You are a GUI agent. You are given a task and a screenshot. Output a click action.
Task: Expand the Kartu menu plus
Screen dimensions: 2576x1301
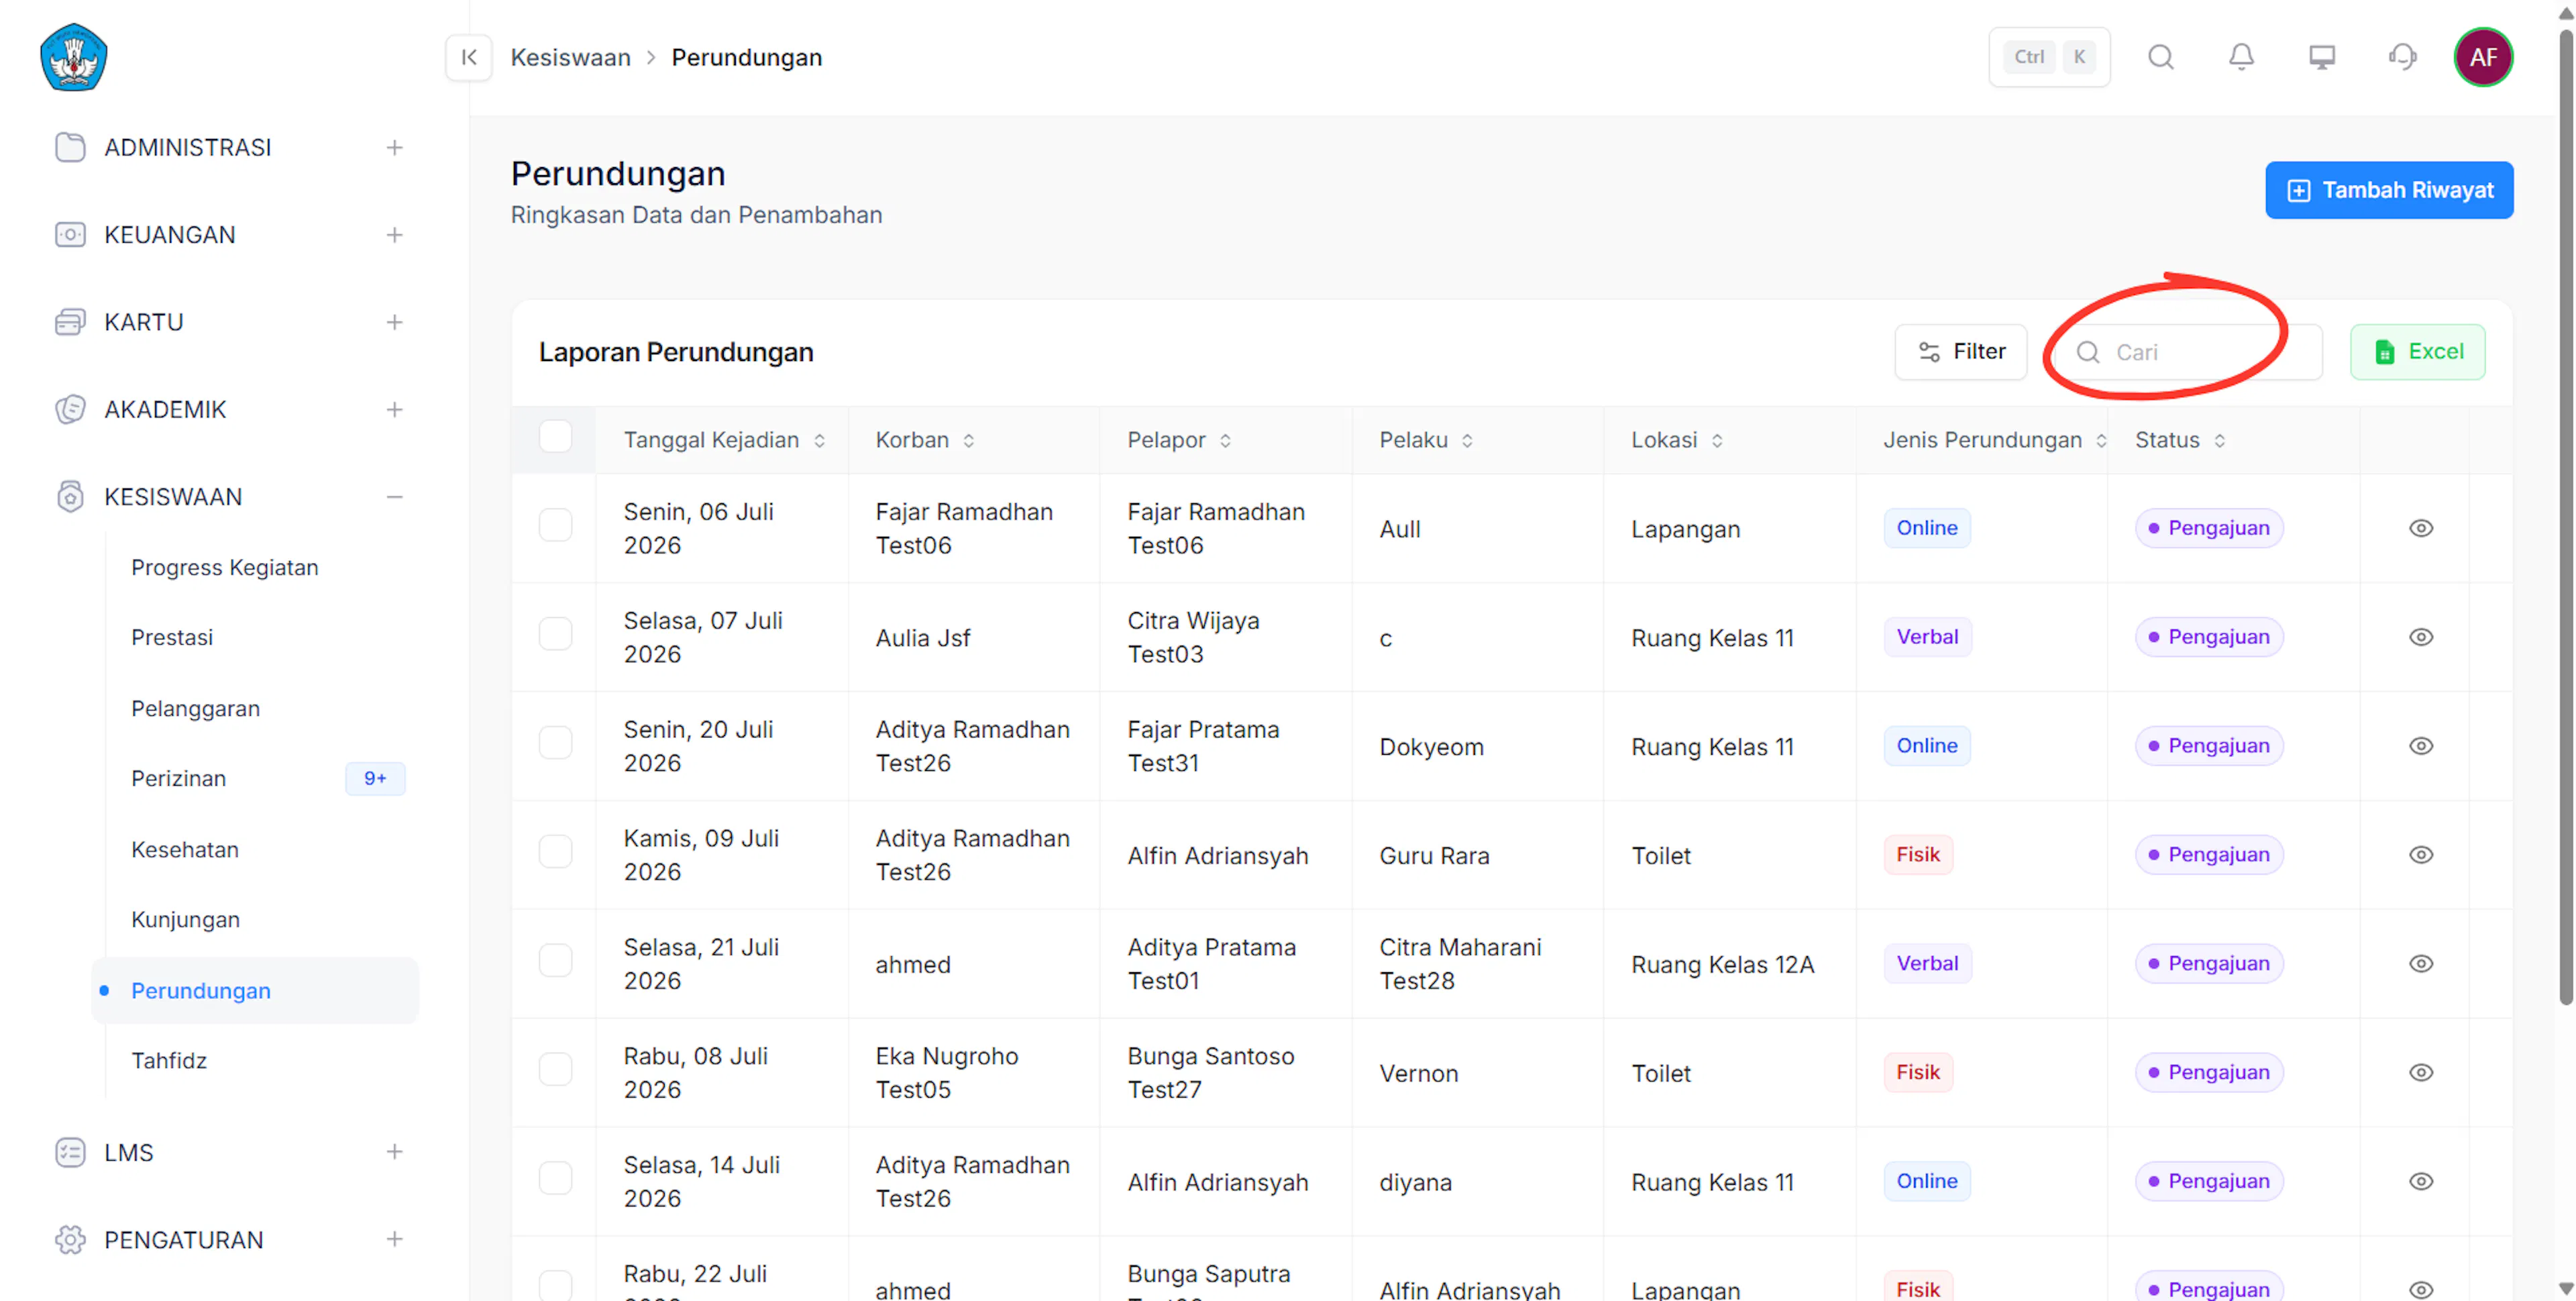(x=395, y=322)
